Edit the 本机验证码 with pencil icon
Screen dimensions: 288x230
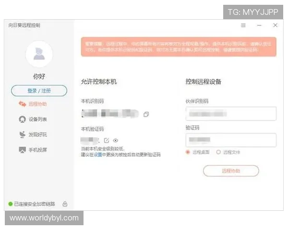point(107,140)
